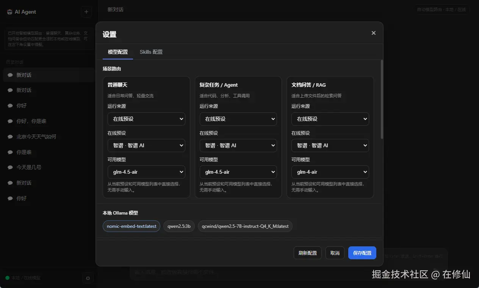The image size is (479, 288).
Task: Select the qwen2.5:3b model chip
Action: 179,226
